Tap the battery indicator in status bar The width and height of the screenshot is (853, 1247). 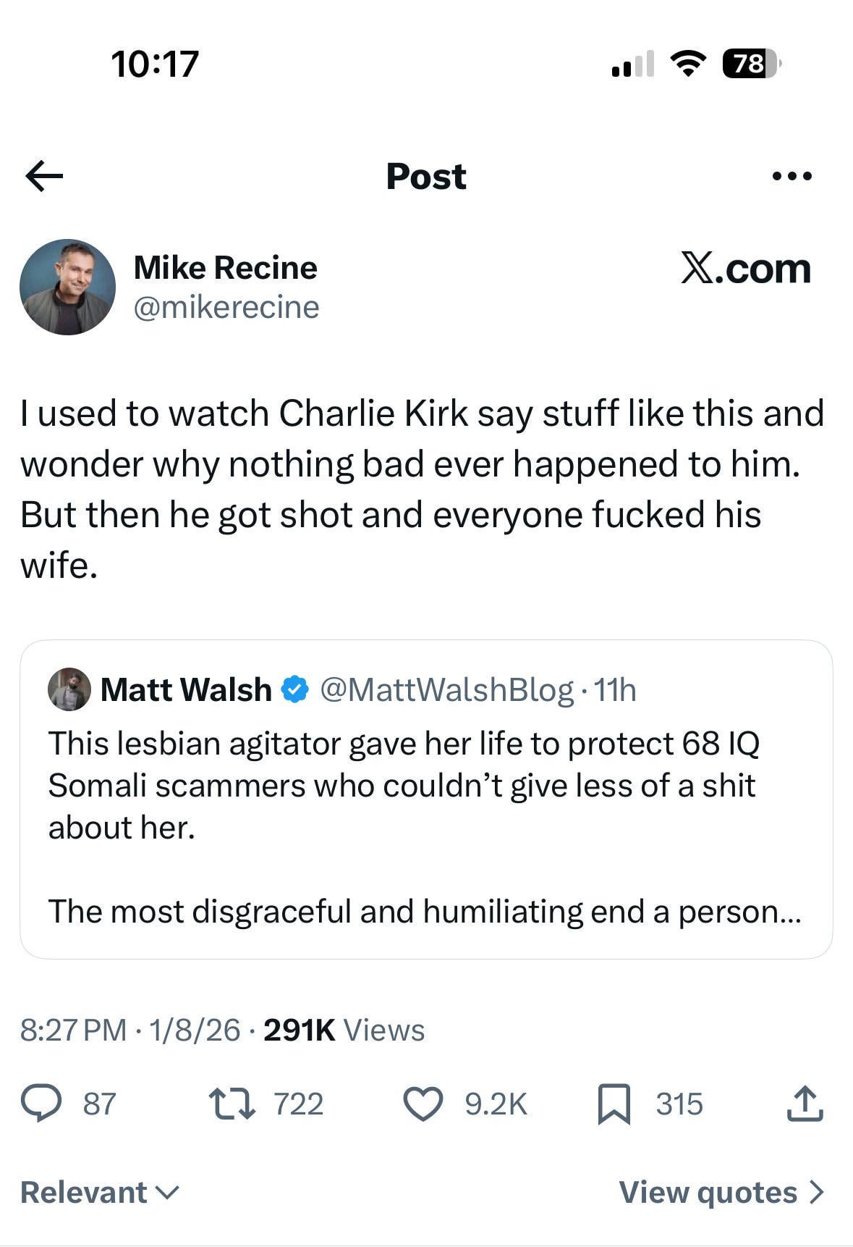tap(750, 64)
